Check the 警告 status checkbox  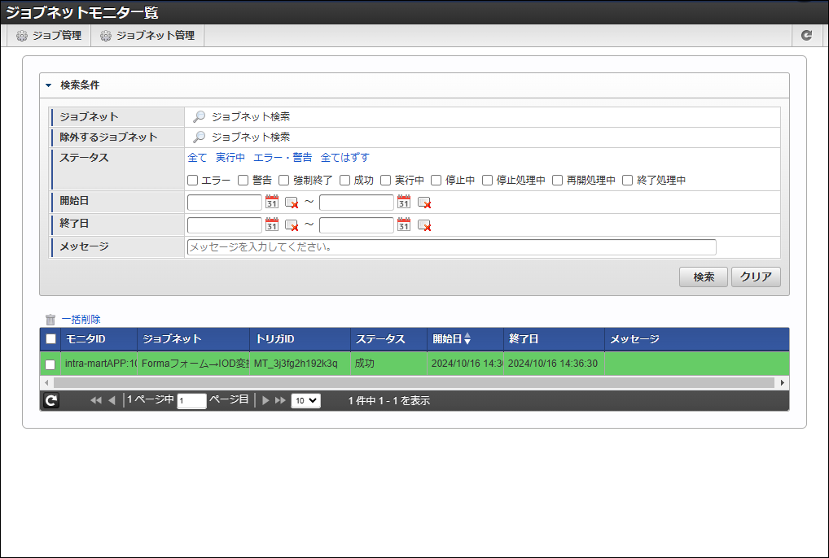coord(243,181)
